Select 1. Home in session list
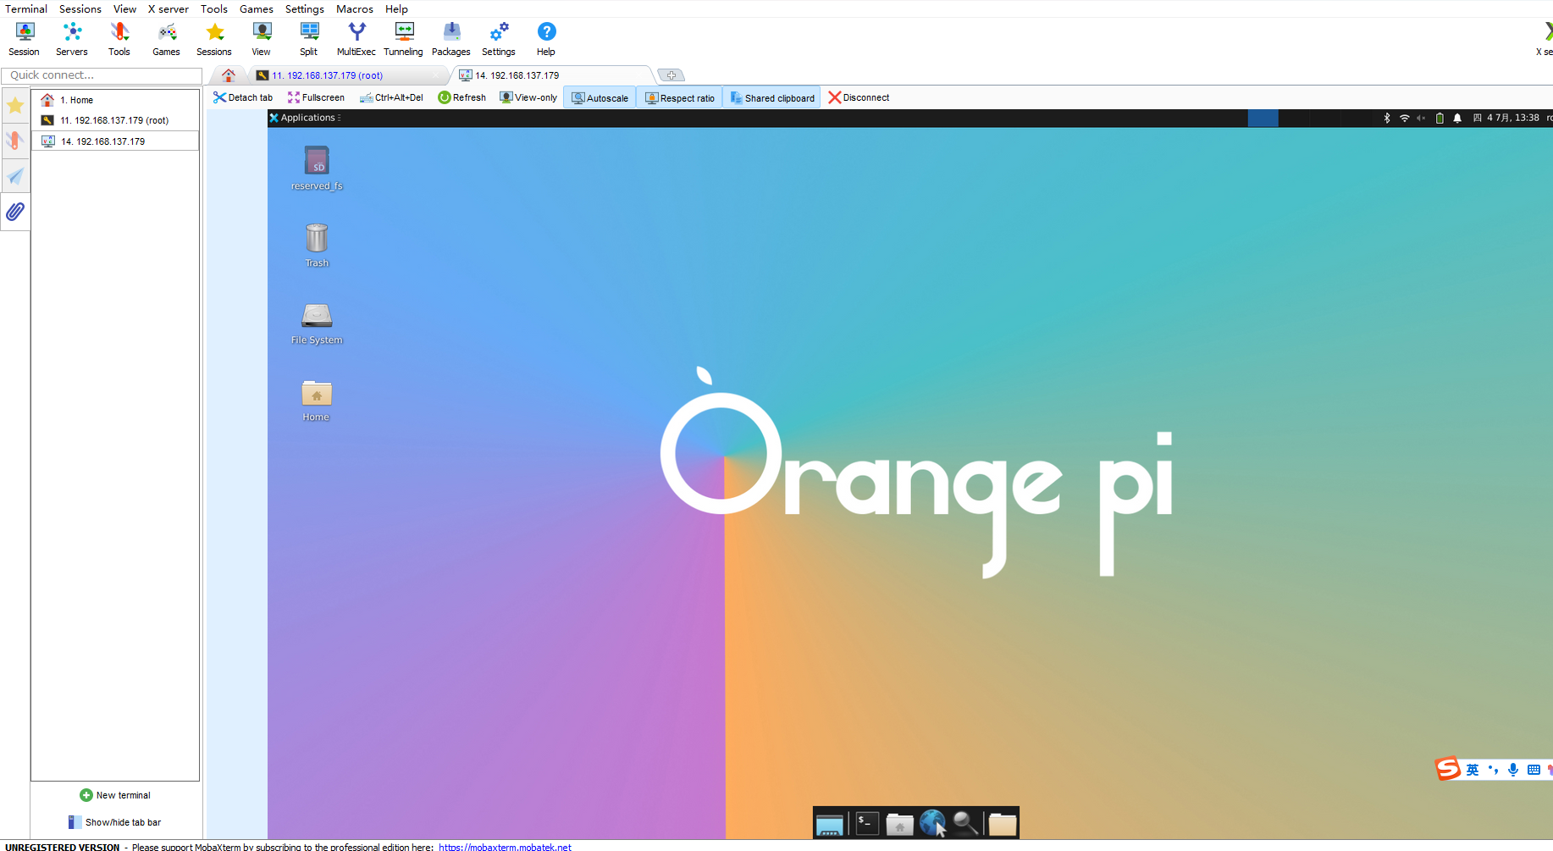Screen dimensions: 1553x851 [x=115, y=100]
